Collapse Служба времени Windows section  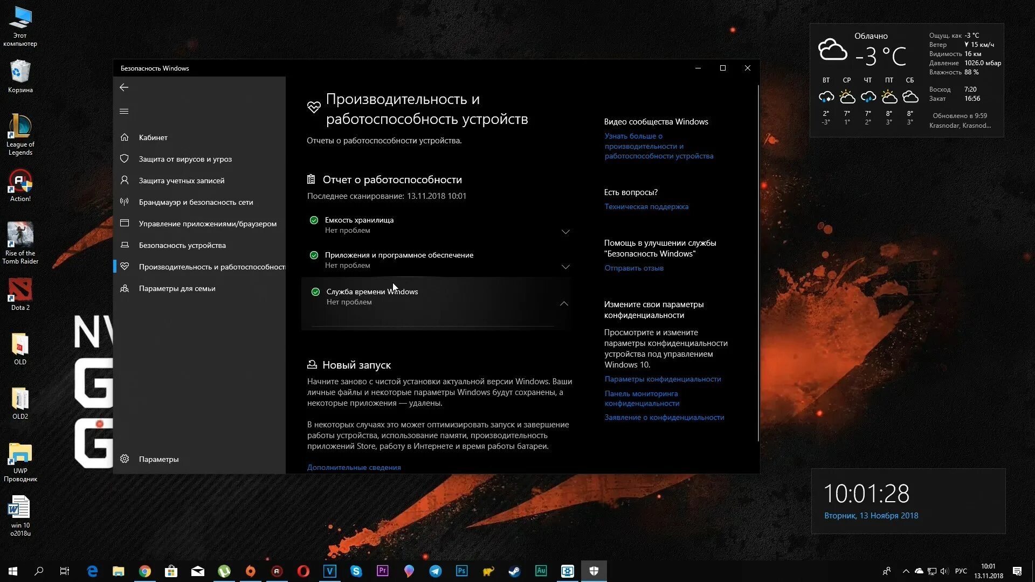pyautogui.click(x=564, y=303)
